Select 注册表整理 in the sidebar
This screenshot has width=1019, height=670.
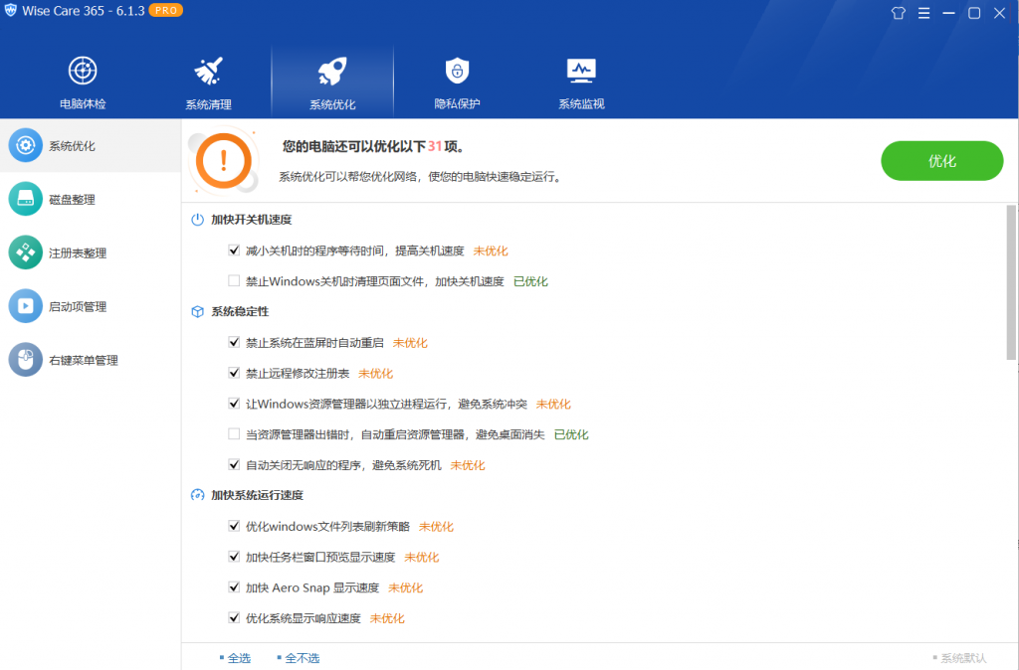point(91,253)
